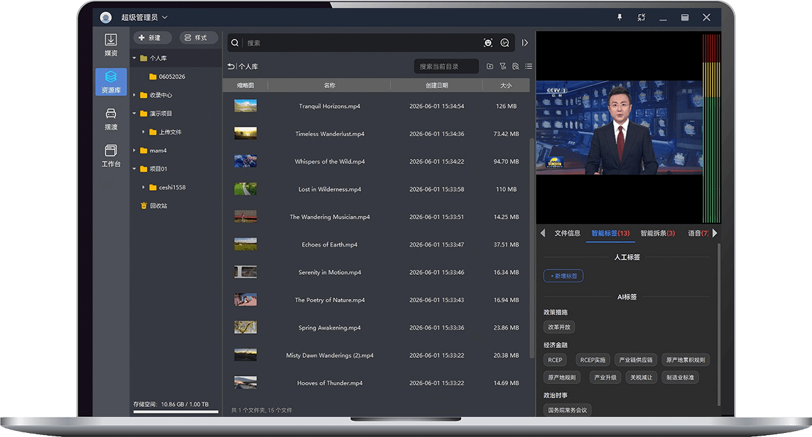
Task: Click the magnifier search icon
Action: point(235,43)
